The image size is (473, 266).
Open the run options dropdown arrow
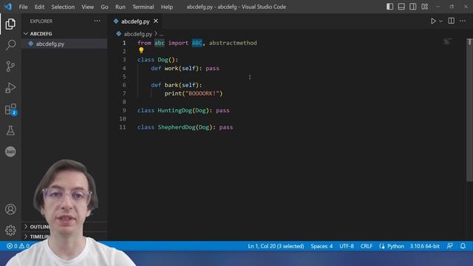tap(440, 21)
